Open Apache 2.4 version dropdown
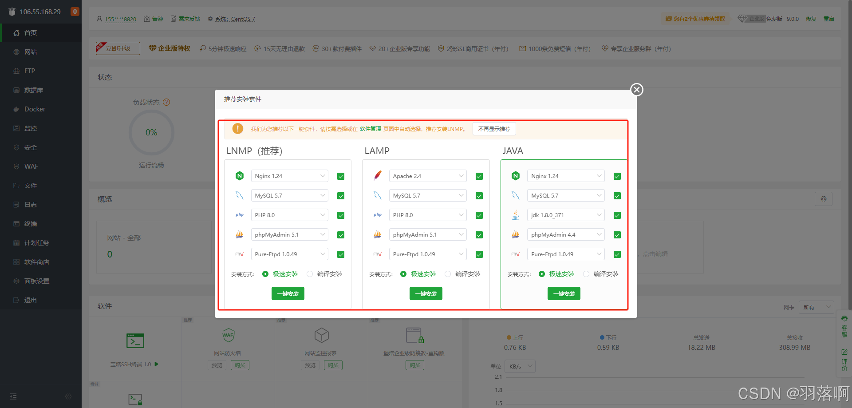The width and height of the screenshot is (852, 408). click(428, 176)
